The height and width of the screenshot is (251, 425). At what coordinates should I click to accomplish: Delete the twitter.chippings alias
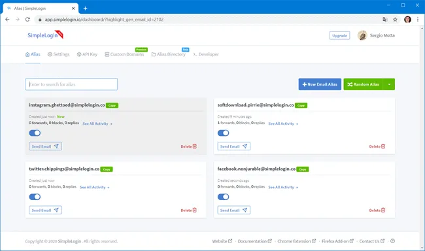tap(189, 210)
